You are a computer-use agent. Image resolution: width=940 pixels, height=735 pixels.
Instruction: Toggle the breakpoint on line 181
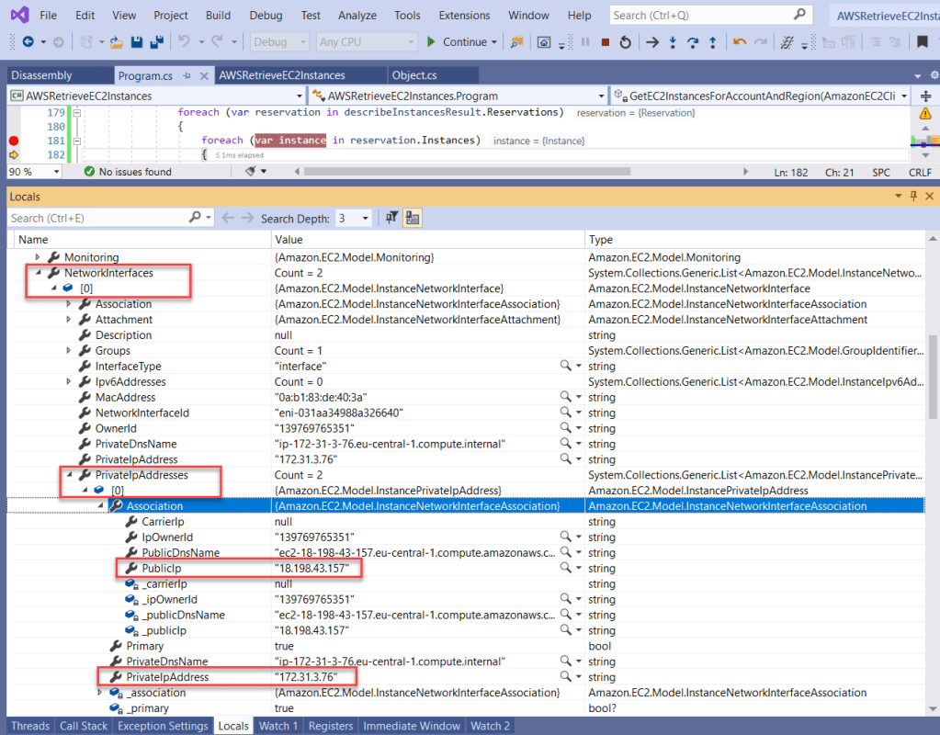[x=13, y=141]
